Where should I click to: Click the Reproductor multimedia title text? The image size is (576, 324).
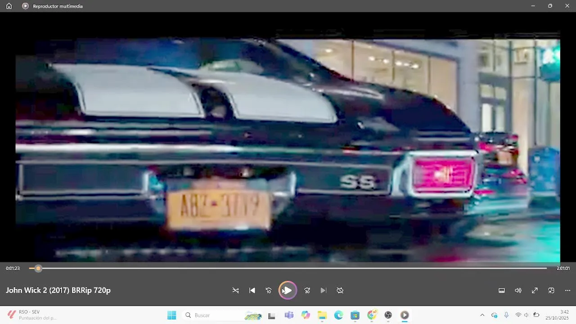58,6
